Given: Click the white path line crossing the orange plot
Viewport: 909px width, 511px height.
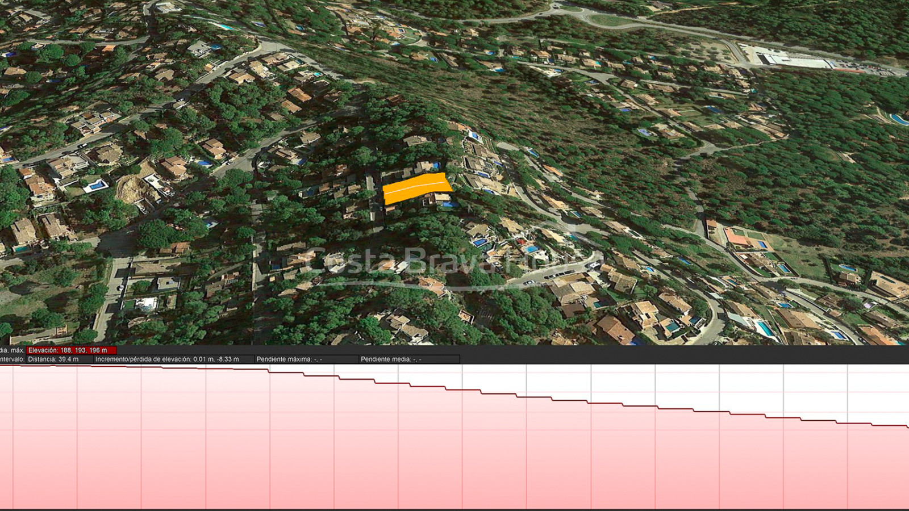Looking at the screenshot, I should click(416, 186).
